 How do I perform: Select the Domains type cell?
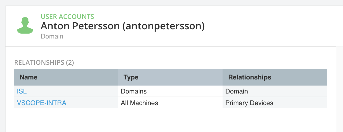[x=134, y=91]
